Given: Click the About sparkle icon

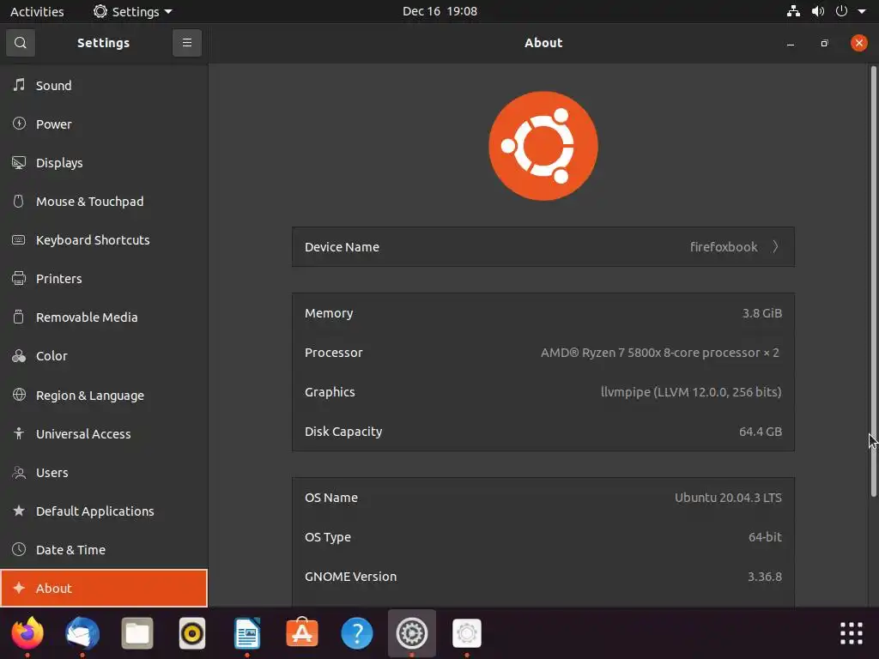Looking at the screenshot, I should [19, 587].
